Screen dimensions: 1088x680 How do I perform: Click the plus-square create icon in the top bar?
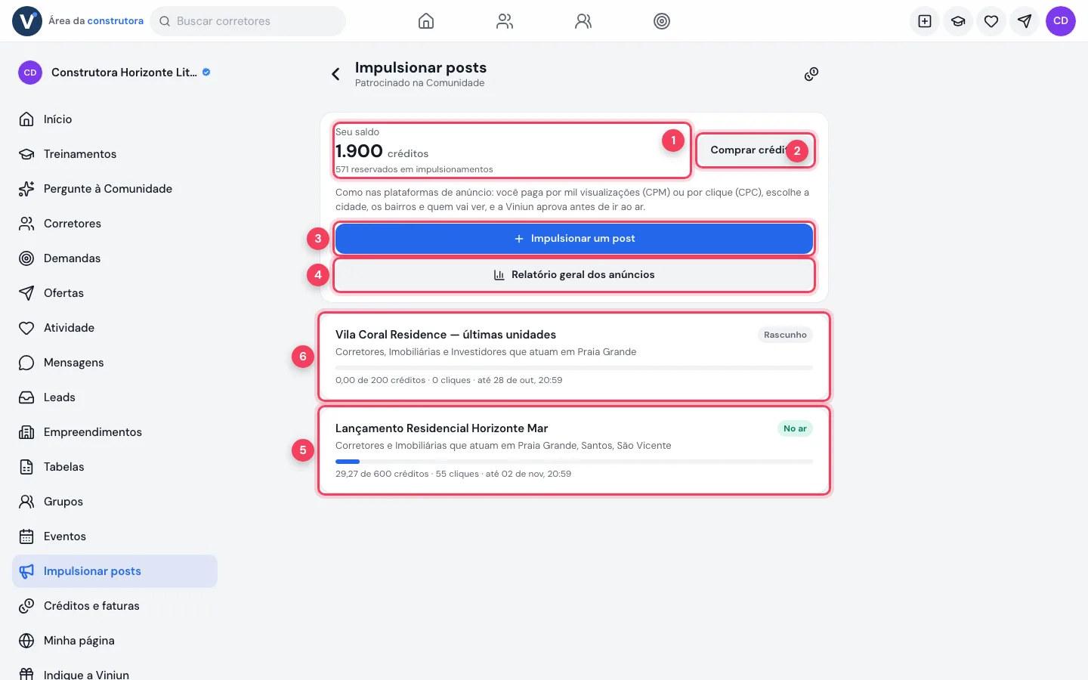(925, 21)
